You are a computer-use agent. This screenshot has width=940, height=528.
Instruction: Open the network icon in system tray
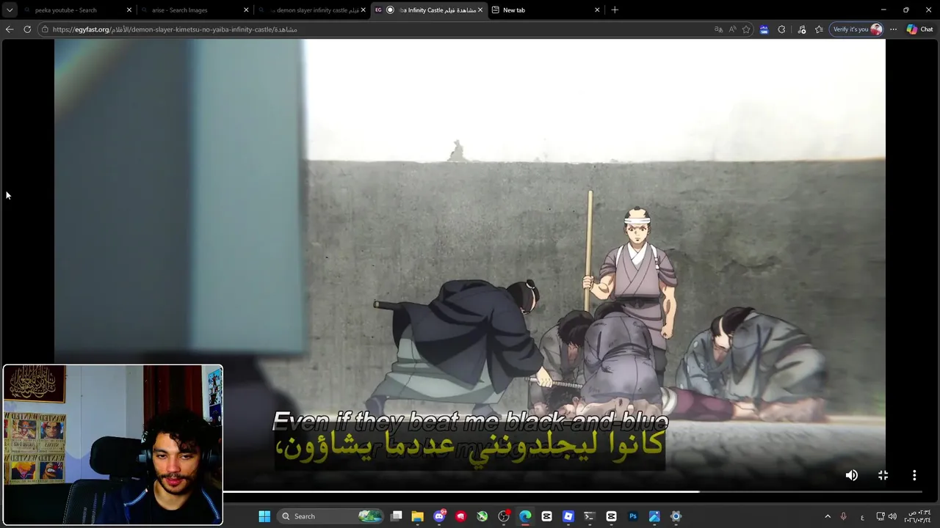881,516
